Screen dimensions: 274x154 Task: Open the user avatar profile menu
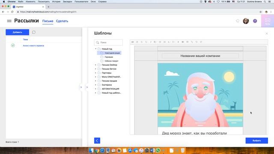pyautogui.click(x=246, y=21)
